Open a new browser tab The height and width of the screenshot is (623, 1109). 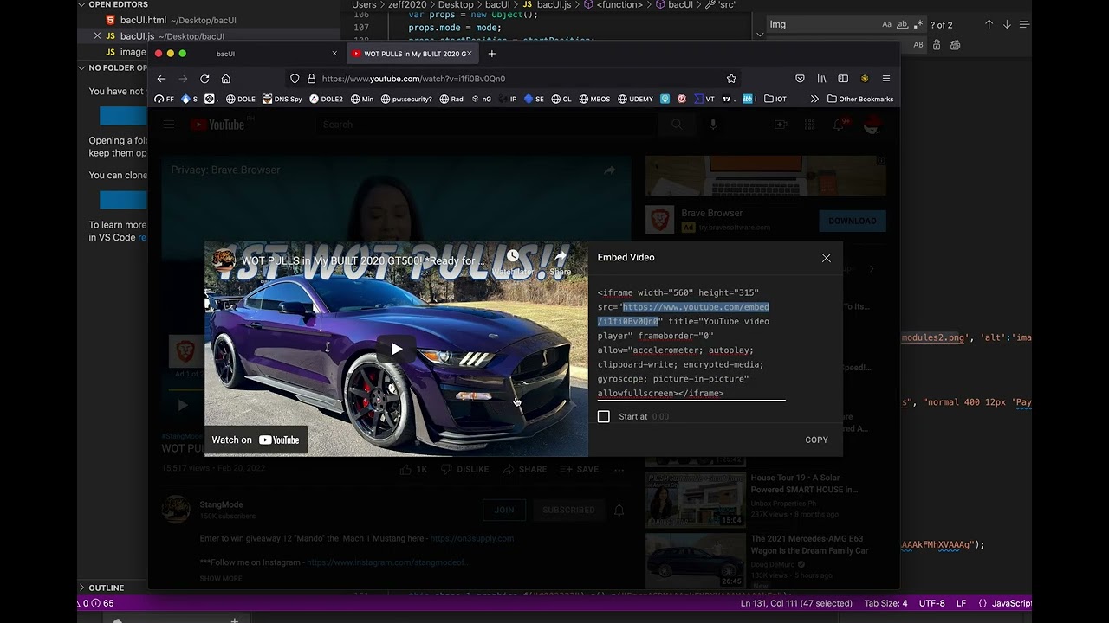(x=491, y=54)
